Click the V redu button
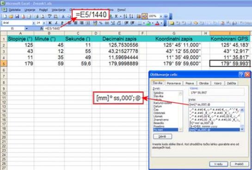This screenshot has width=252, height=170. 218,164
